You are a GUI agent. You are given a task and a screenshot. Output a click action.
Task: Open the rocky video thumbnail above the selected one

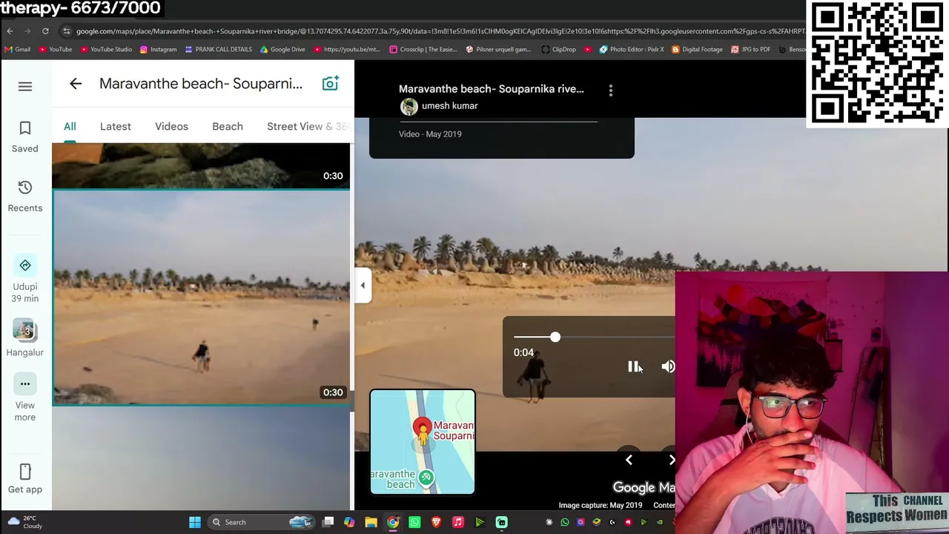[201, 165]
